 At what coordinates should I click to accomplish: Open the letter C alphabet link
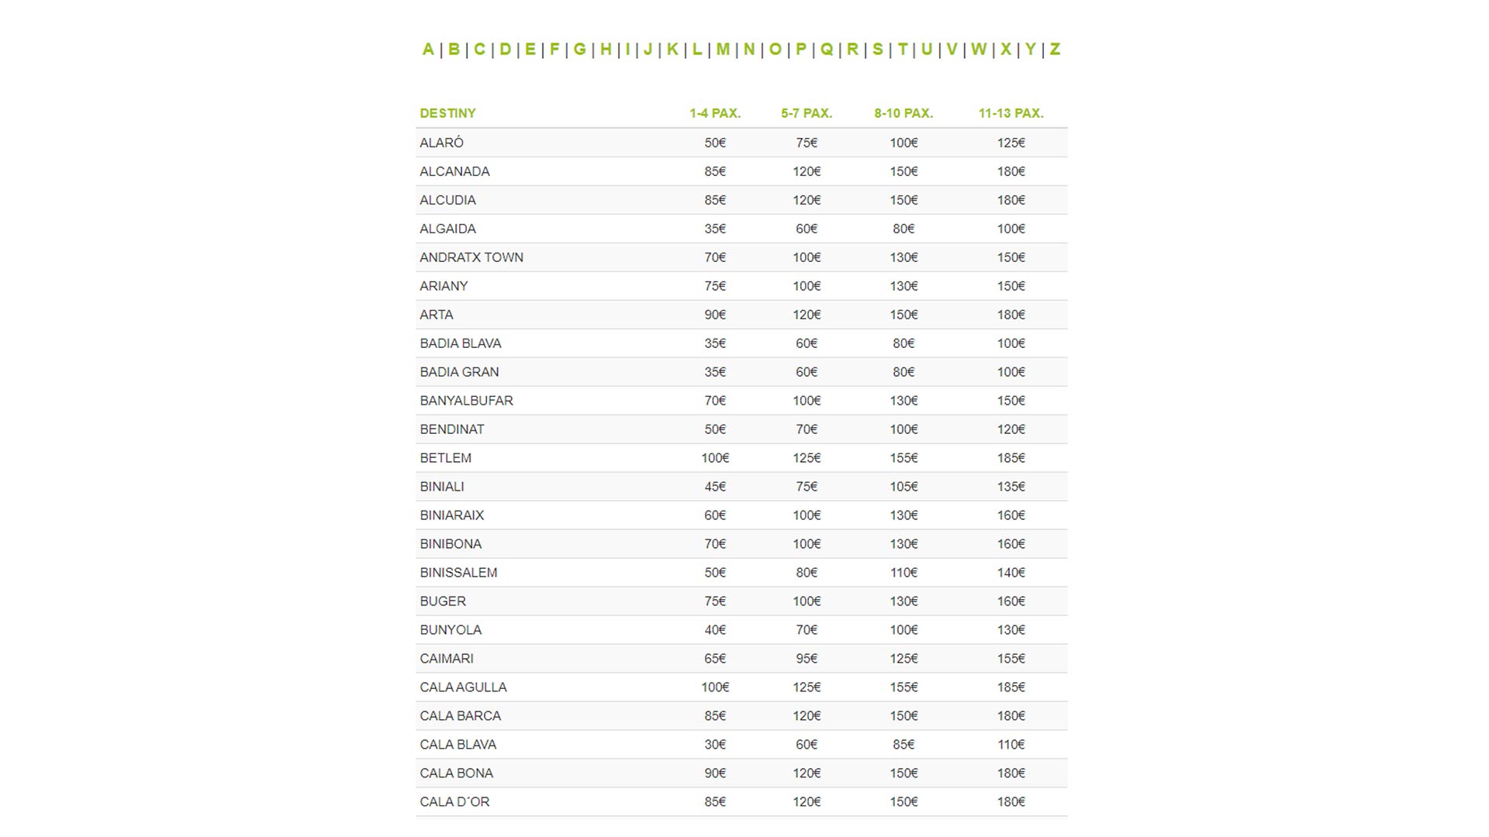click(x=479, y=50)
